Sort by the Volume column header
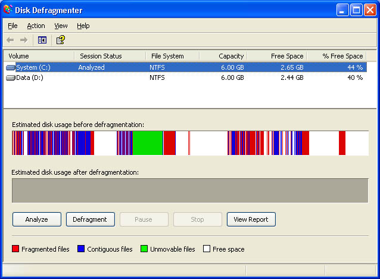 (39, 56)
